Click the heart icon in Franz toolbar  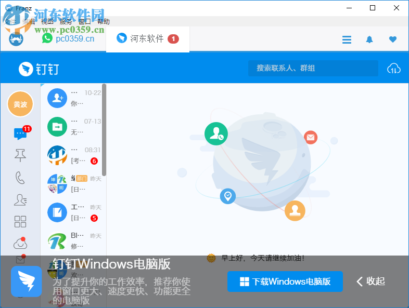click(392, 39)
